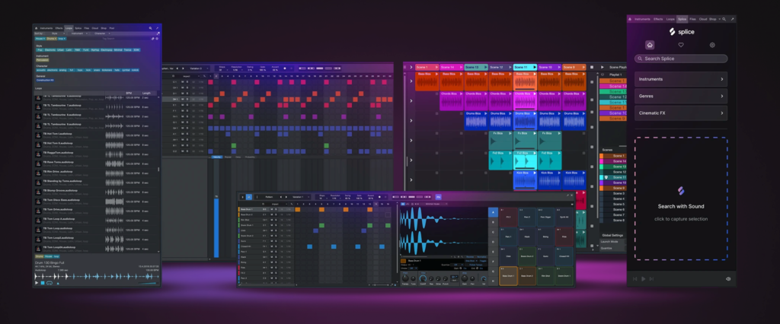
Task: Toggle the EDM style tag filter
Action: pyautogui.click(x=136, y=49)
